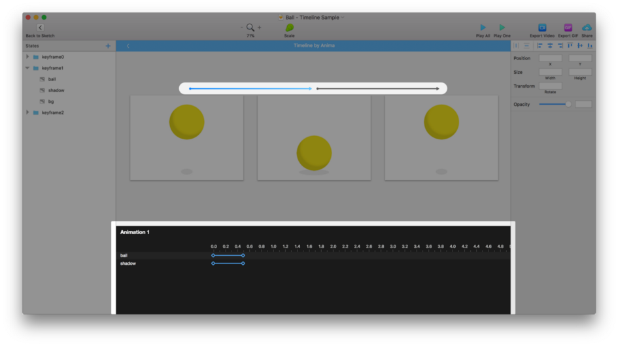Select the green Scale tool
The width and height of the screenshot is (618, 346).
pos(289,27)
